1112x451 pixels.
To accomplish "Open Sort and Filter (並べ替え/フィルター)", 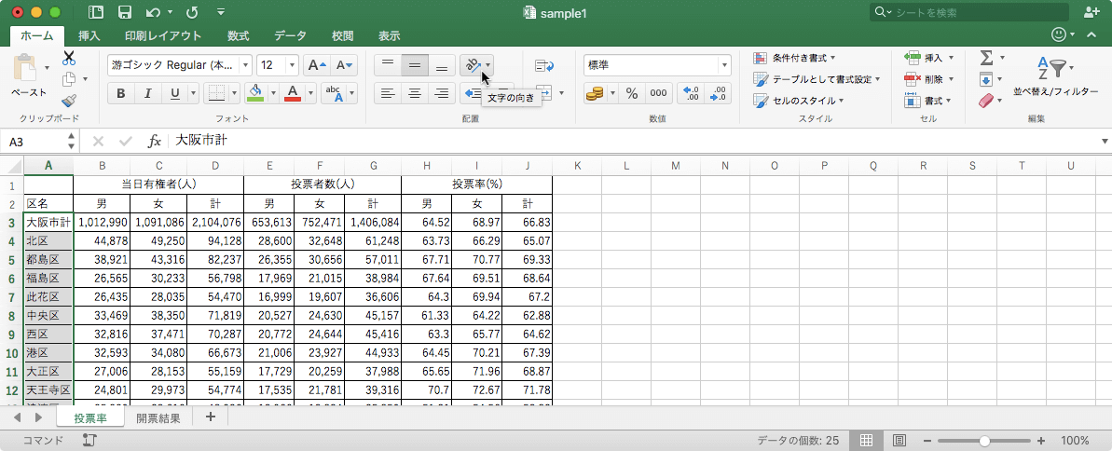I will (x=1055, y=76).
